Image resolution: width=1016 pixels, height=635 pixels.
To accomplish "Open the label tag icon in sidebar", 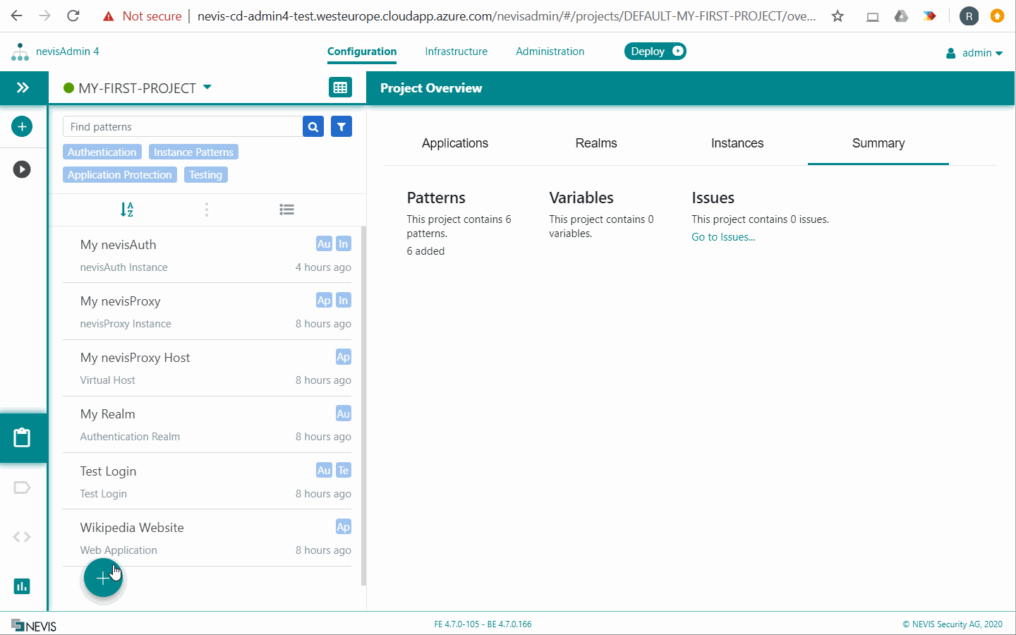I will coord(22,488).
